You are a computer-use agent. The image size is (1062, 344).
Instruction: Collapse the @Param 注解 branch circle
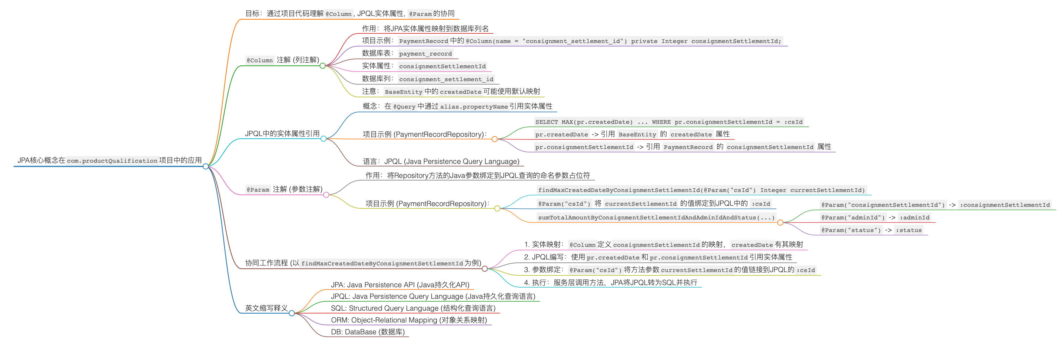coord(328,195)
